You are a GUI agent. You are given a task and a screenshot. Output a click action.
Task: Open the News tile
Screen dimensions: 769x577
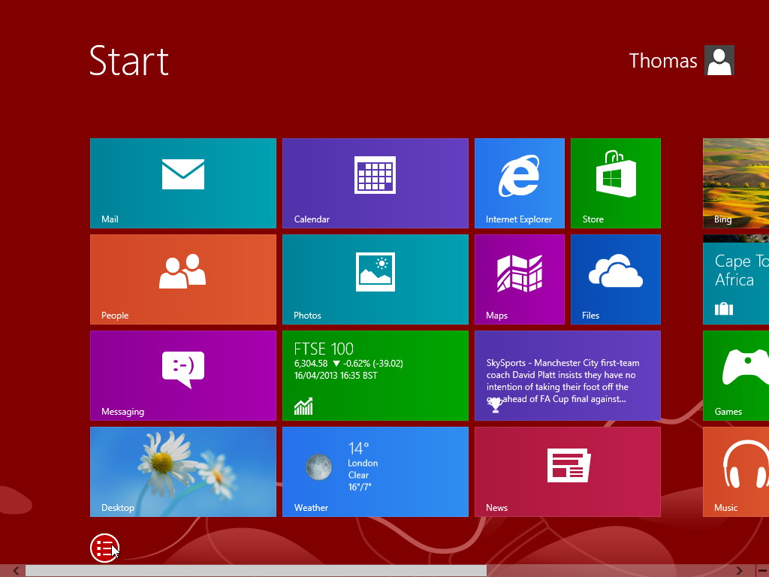coord(568,472)
